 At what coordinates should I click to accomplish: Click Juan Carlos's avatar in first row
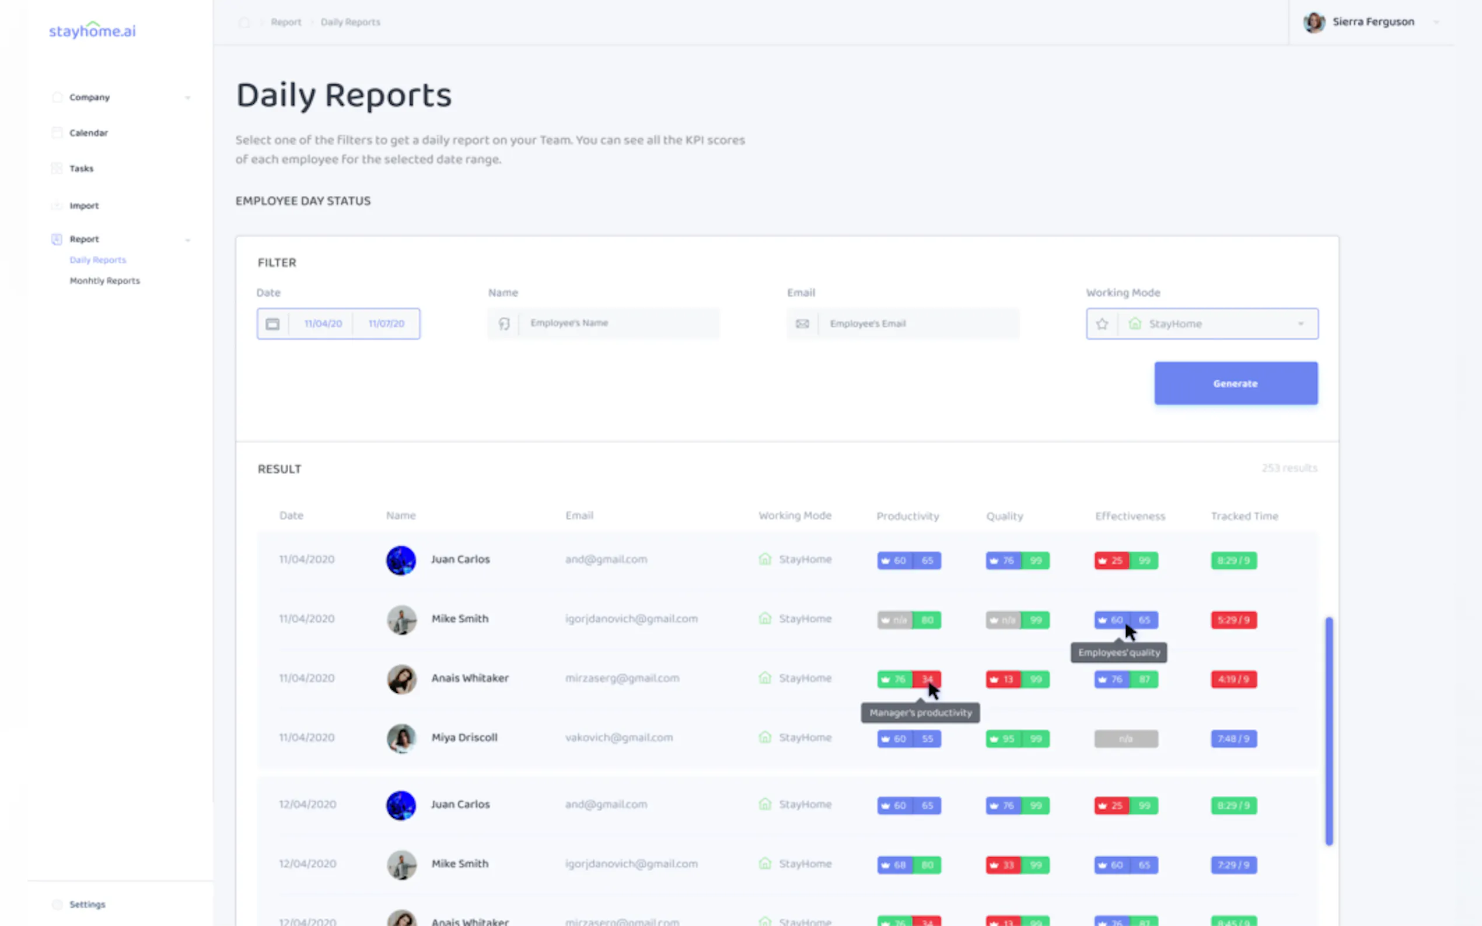tap(401, 560)
